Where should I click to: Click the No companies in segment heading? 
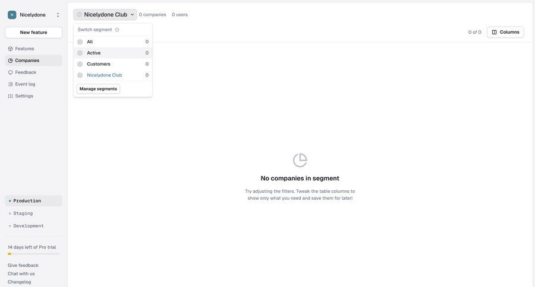click(300, 178)
